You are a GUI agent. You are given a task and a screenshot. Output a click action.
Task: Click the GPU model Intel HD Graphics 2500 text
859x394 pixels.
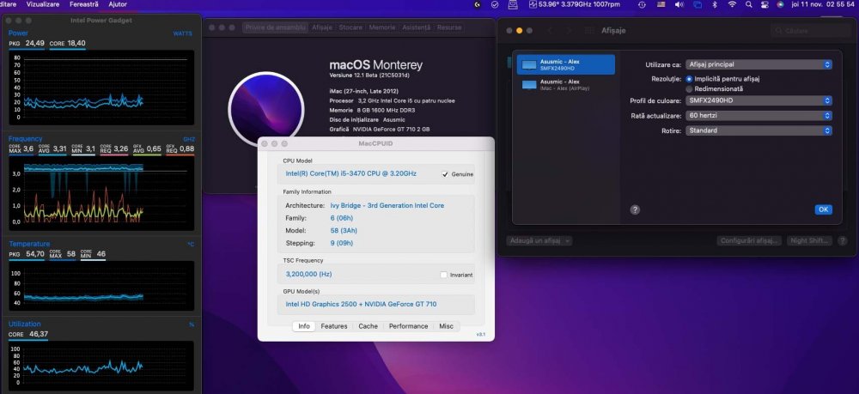361,304
